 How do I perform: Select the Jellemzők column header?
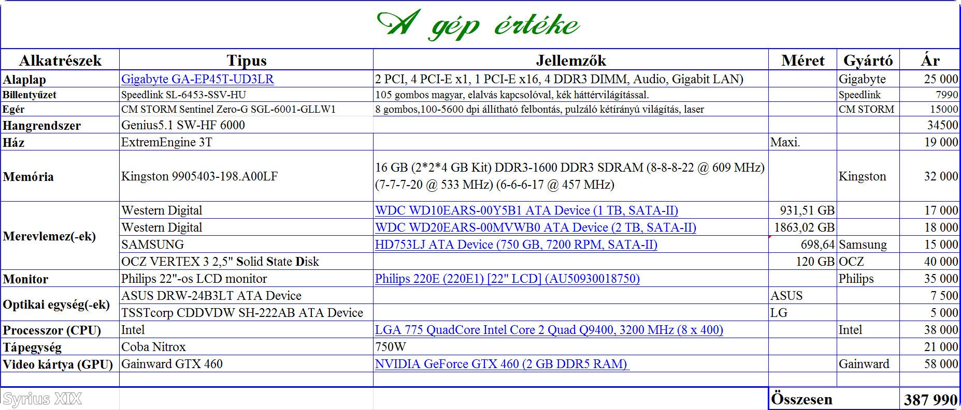(571, 60)
